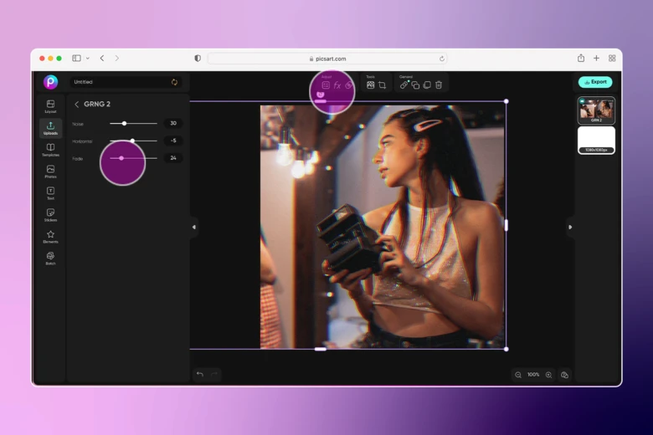653x435 pixels.
Task: Click the Picsart logo
Action: tap(51, 82)
